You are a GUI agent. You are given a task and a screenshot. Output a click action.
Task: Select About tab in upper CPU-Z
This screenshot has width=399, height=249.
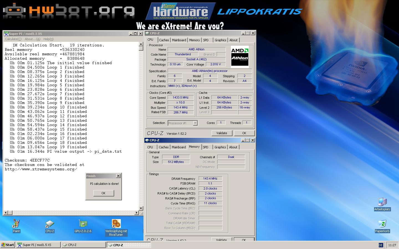tap(234, 40)
